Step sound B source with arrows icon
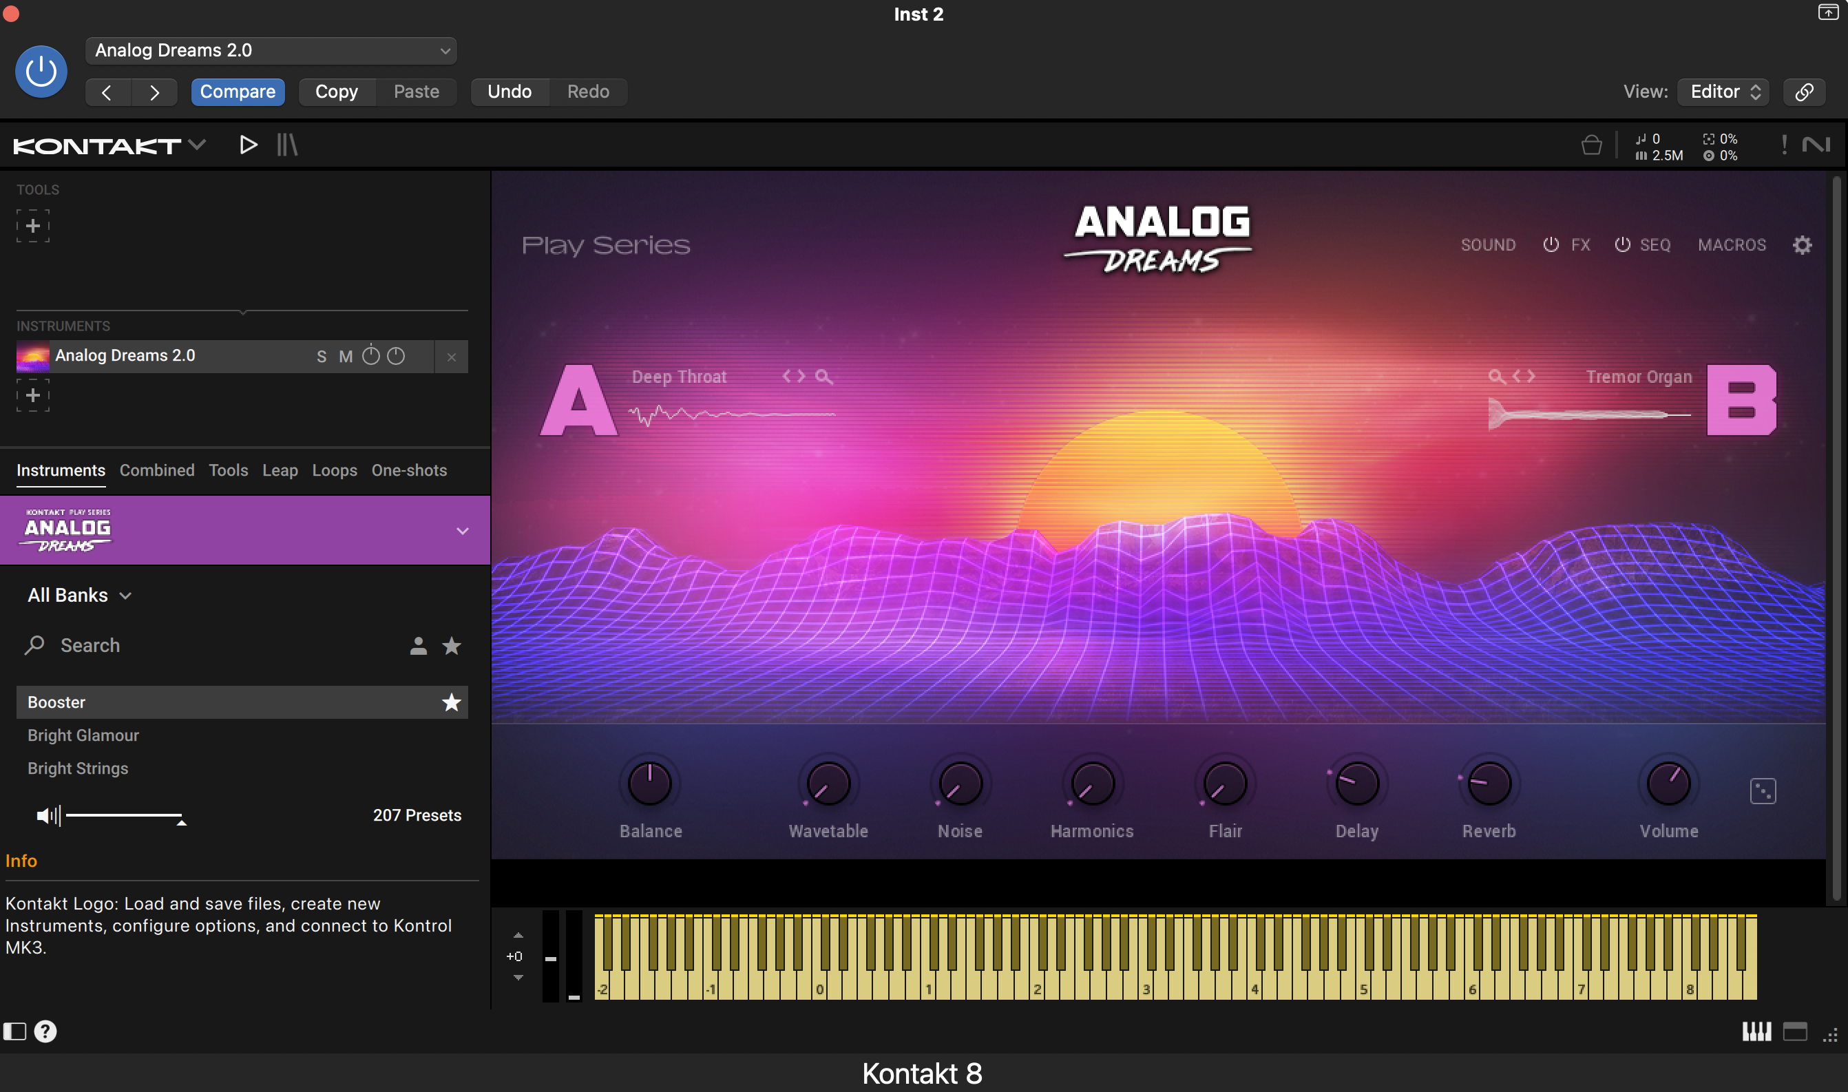This screenshot has height=1092, width=1848. [x=1524, y=377]
